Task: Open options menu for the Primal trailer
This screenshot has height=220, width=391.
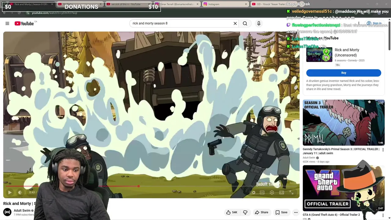Action: click(x=383, y=150)
